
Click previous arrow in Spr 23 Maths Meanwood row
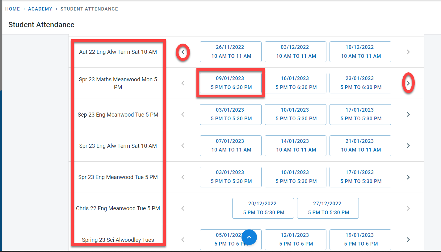[x=183, y=83]
